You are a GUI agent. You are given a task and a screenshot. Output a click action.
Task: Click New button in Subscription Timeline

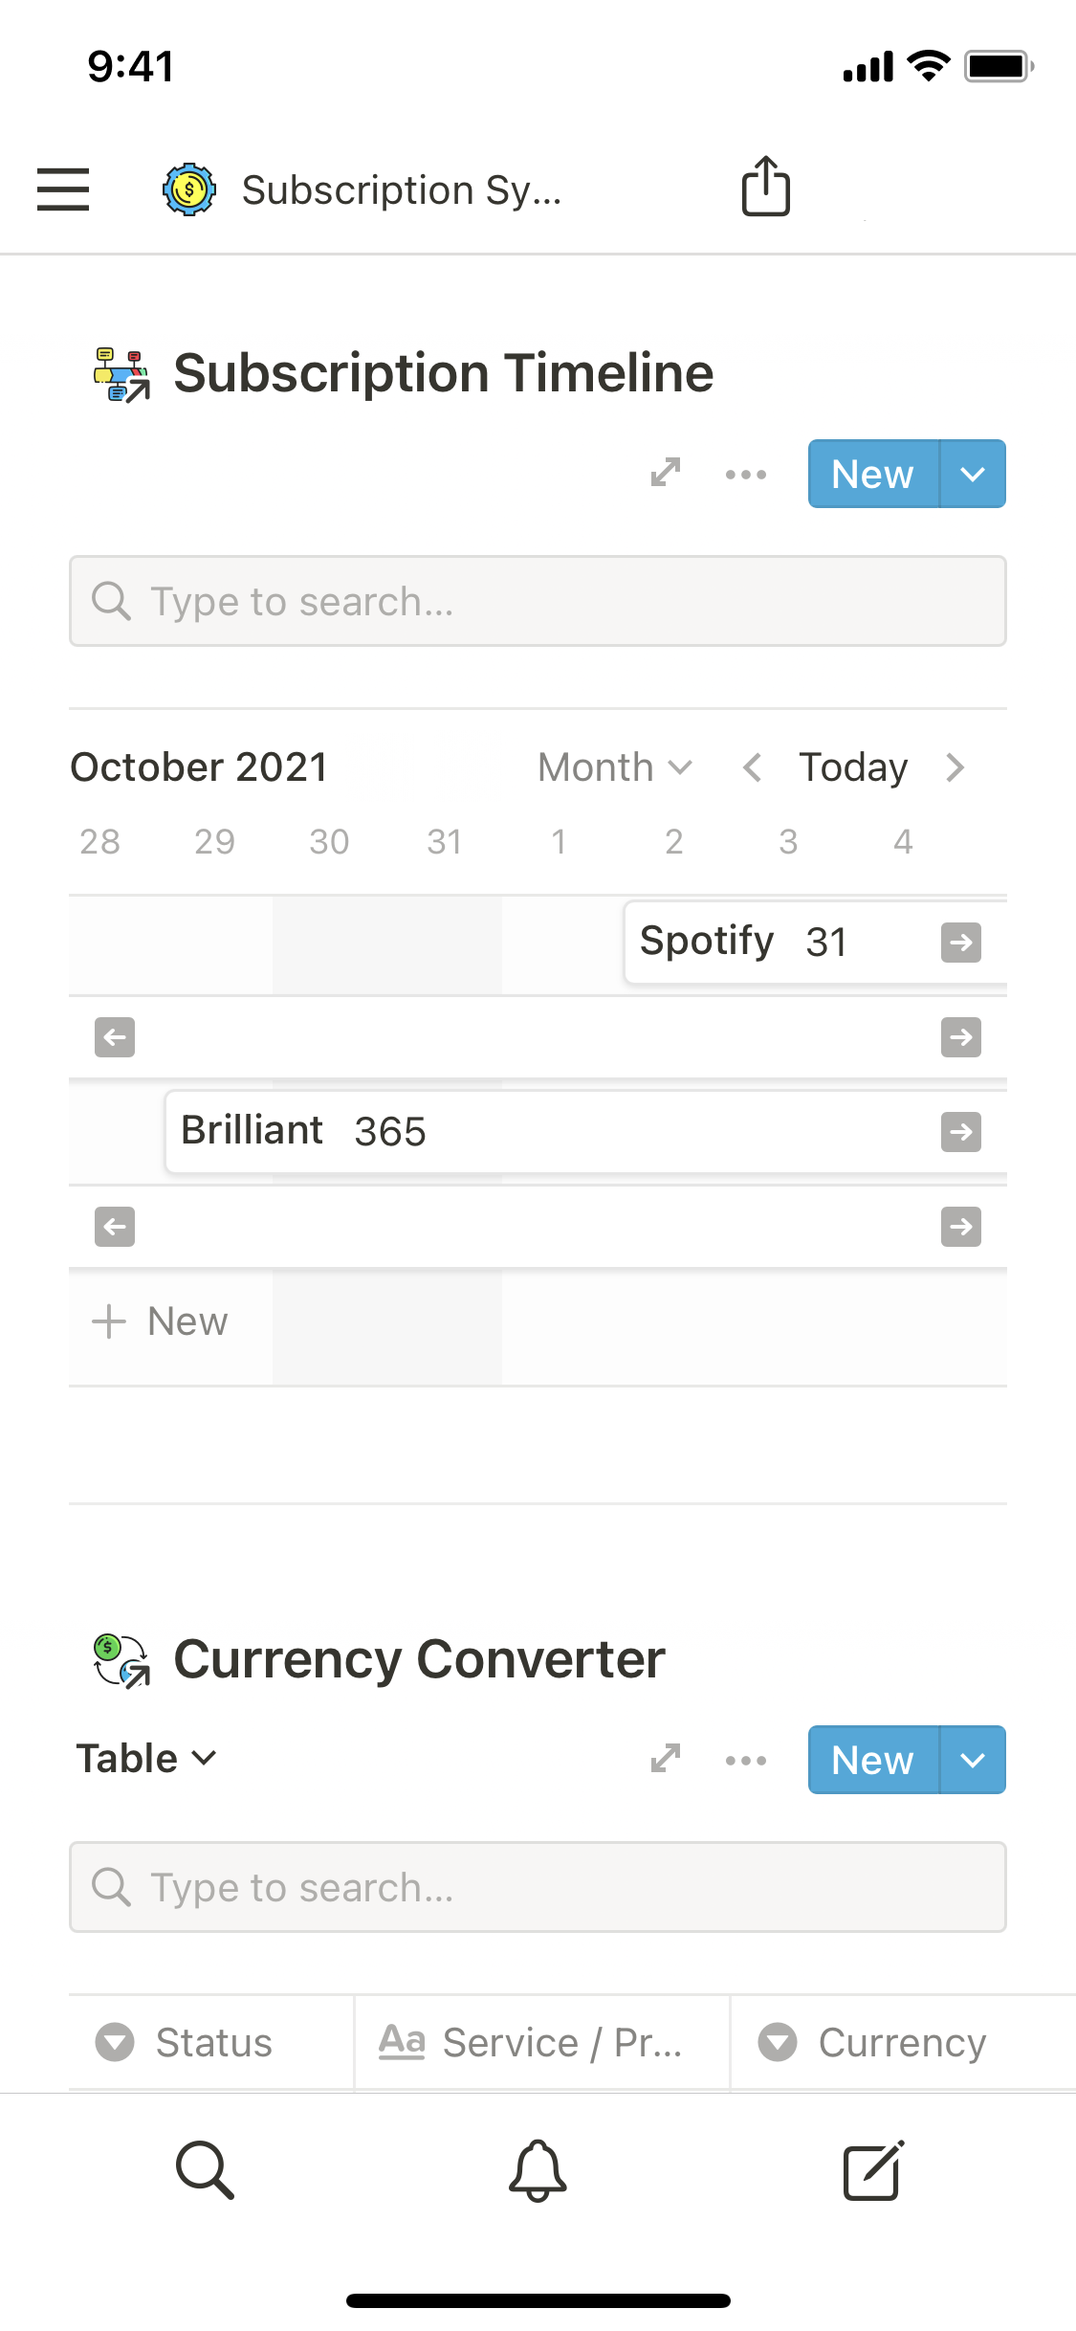coord(872,474)
